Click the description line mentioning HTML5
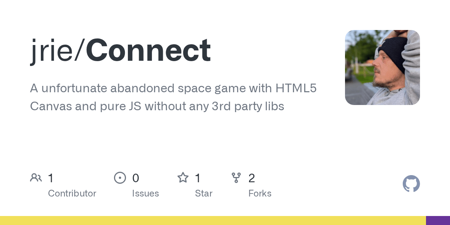The image size is (450, 225). tap(173, 88)
